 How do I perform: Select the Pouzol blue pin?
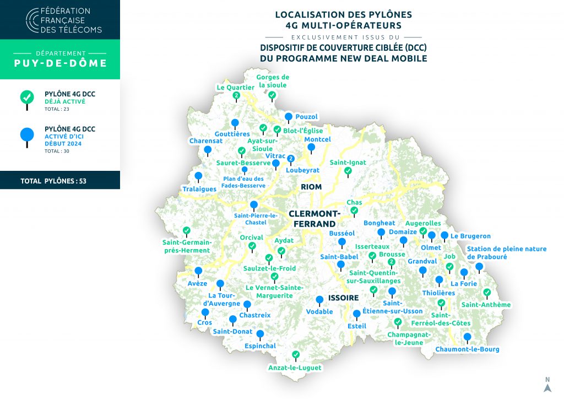pos(289,117)
